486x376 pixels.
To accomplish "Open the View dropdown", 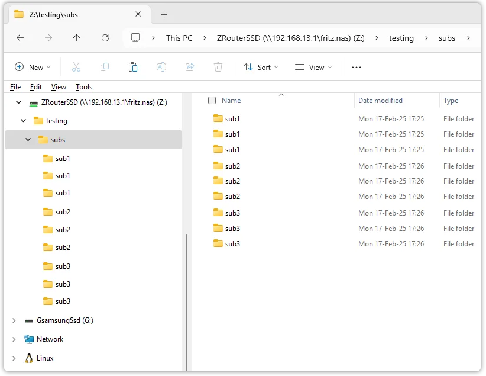I will 313,67.
